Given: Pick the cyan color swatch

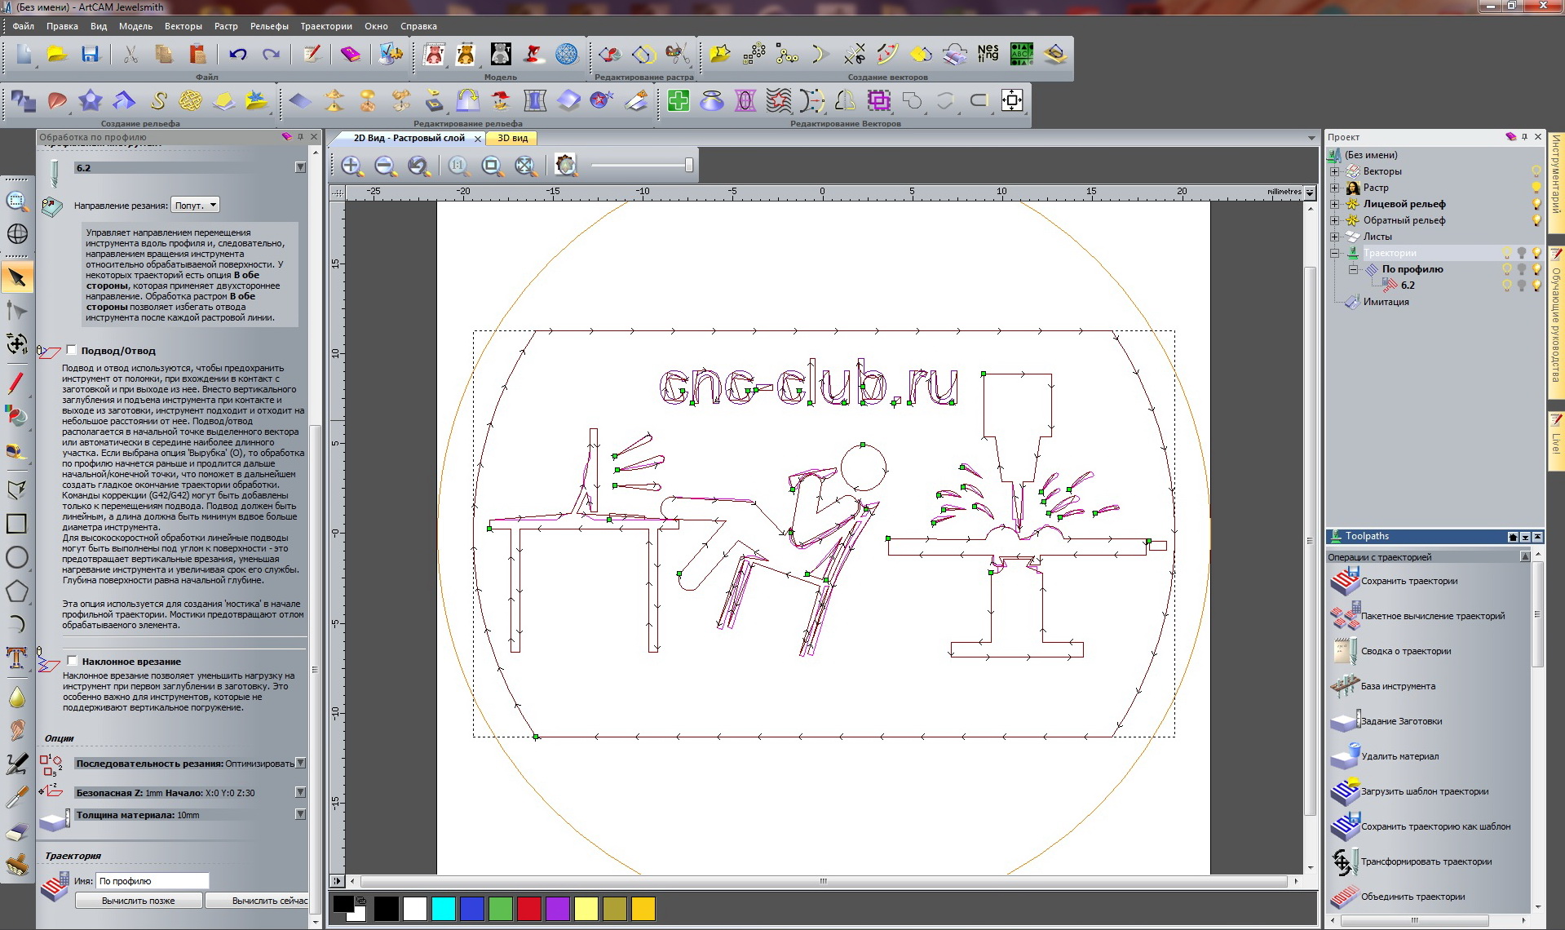Looking at the screenshot, I should tap(444, 909).
